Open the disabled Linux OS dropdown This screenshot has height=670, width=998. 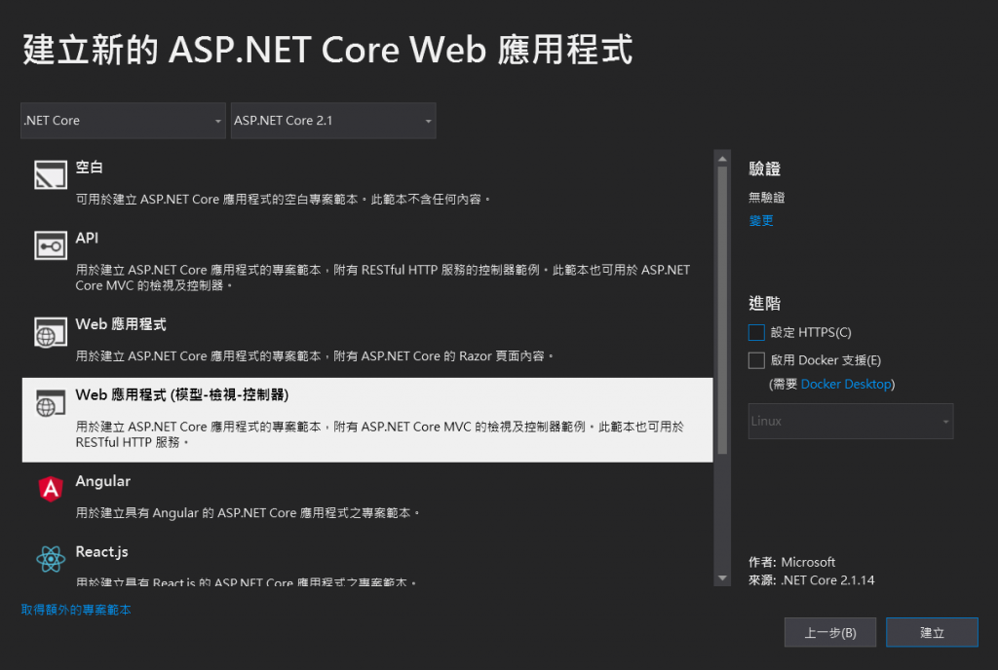coord(850,421)
